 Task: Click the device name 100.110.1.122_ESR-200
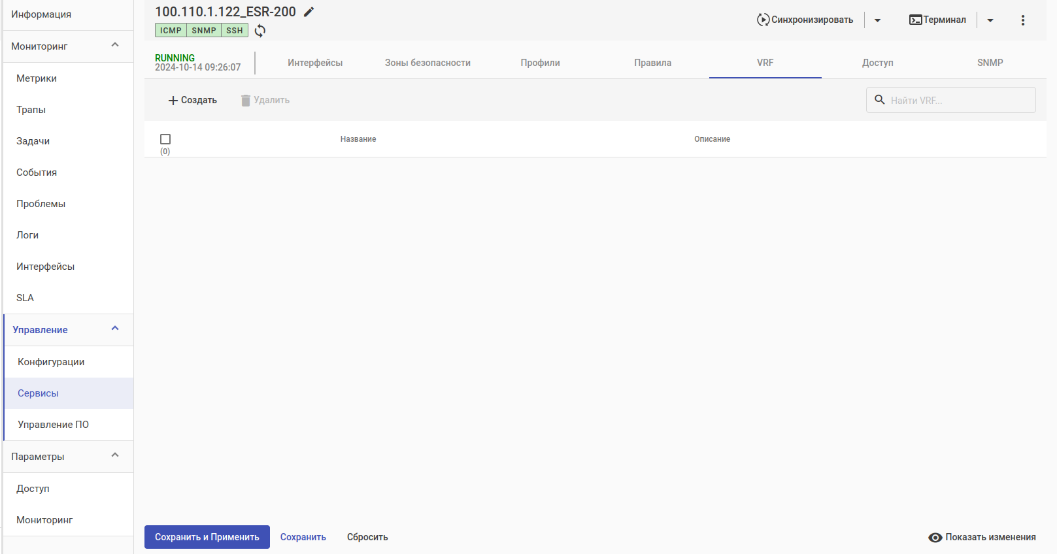pos(226,12)
